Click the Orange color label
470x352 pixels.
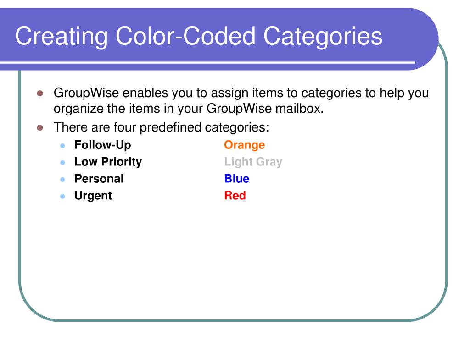point(245,145)
